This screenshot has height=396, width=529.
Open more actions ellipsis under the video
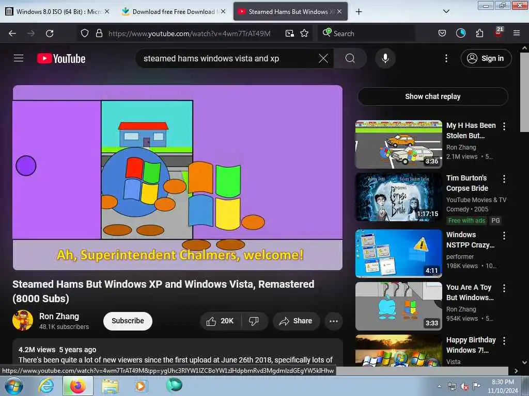pos(333,321)
